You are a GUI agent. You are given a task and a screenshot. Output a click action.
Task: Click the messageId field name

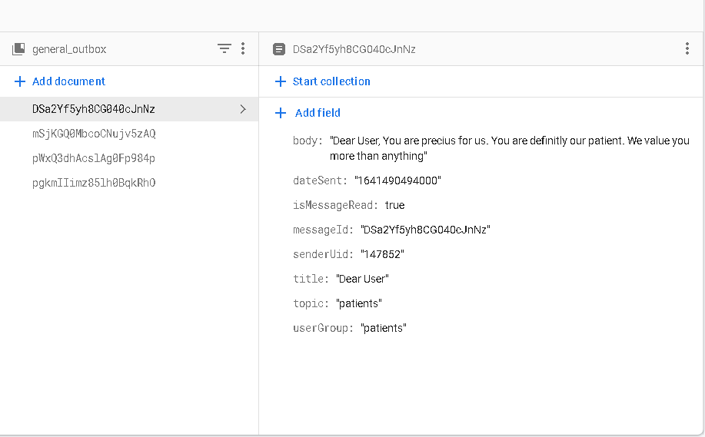point(323,230)
